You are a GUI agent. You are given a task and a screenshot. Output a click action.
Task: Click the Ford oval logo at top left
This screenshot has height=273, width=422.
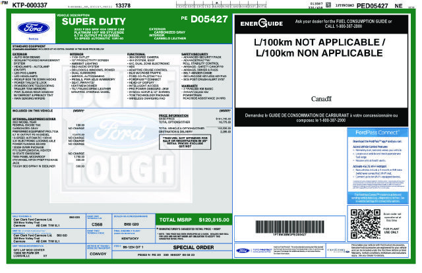click(x=34, y=28)
